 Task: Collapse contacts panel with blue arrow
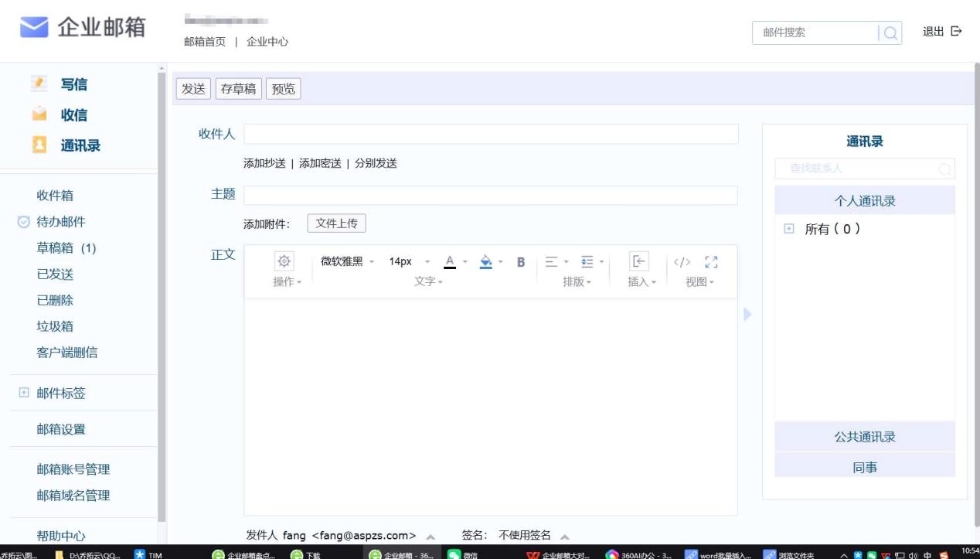[747, 314]
